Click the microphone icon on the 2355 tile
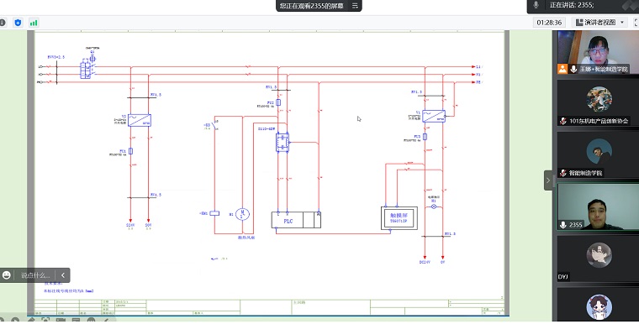 point(563,225)
